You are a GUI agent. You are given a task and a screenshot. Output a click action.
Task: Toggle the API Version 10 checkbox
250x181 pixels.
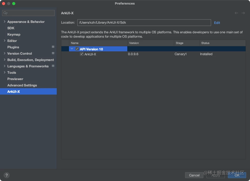tap(77, 49)
